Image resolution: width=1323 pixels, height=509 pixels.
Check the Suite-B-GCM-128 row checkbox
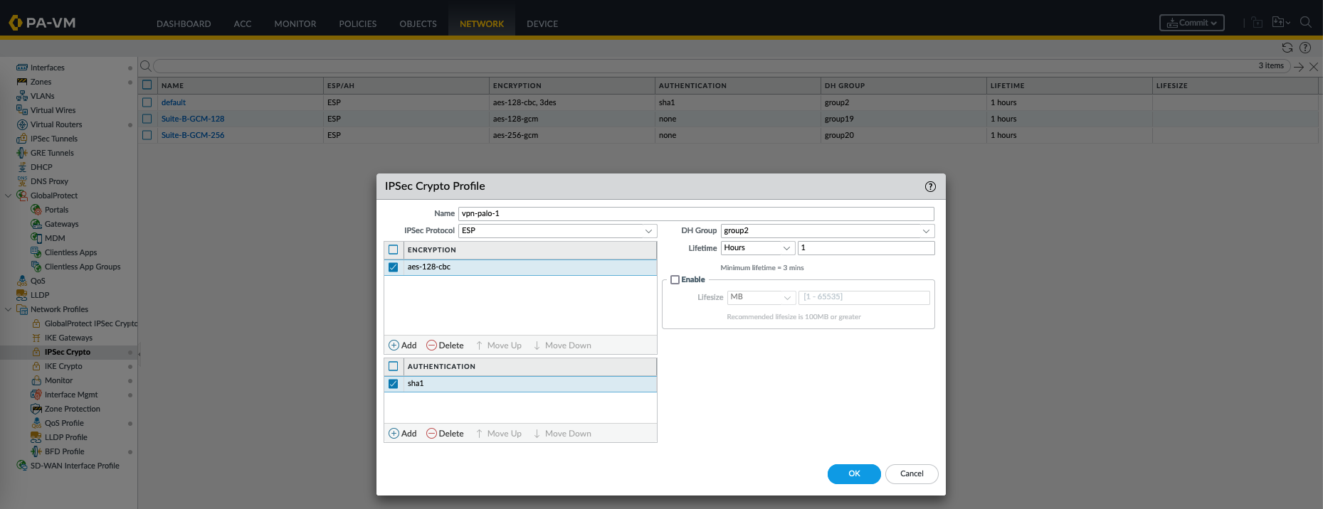tap(147, 119)
